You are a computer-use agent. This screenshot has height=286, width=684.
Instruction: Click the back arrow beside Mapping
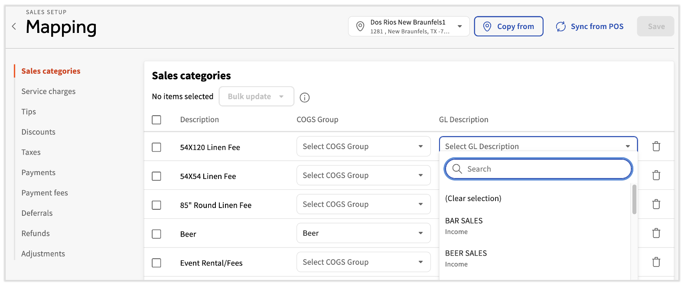[x=14, y=26]
